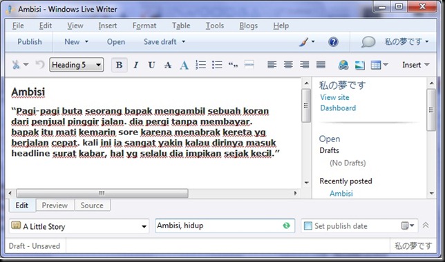Image resolution: width=445 pixels, height=262 pixels.
Task: Click the Publish button
Action: [x=30, y=42]
